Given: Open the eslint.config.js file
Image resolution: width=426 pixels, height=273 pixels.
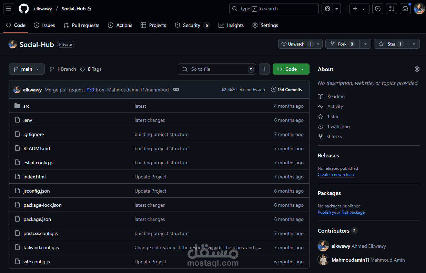Looking at the screenshot, I should coord(38,163).
